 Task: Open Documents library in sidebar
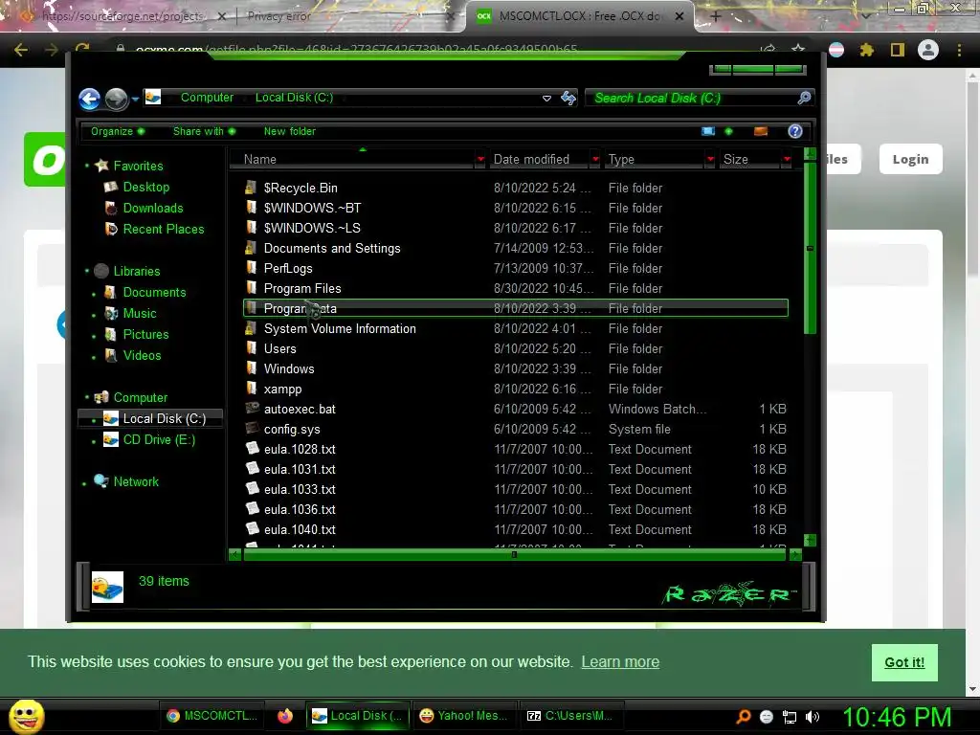(154, 293)
